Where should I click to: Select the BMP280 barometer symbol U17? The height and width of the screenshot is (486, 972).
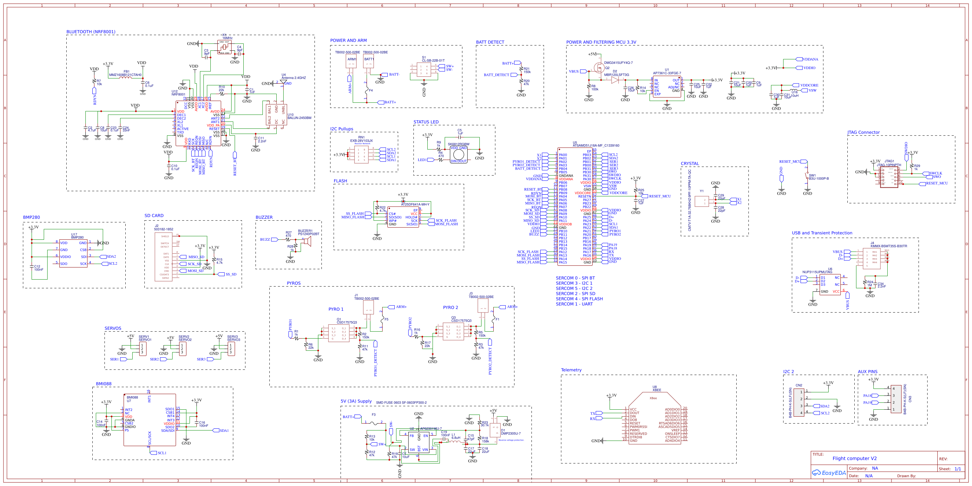(x=74, y=253)
